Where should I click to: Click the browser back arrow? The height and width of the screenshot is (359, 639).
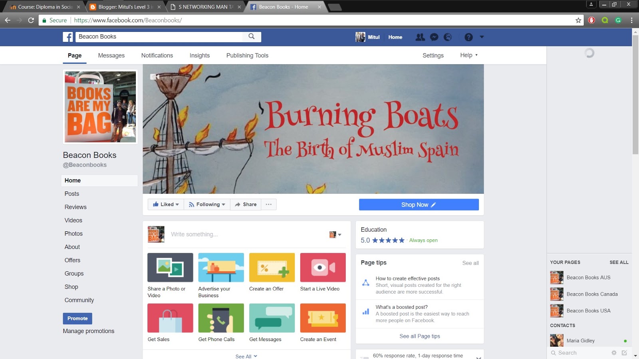(x=8, y=20)
